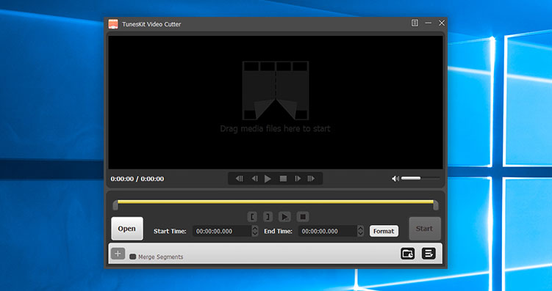This screenshot has height=291, width=552.
Task: Add a new segment with plus button
Action: (118, 254)
